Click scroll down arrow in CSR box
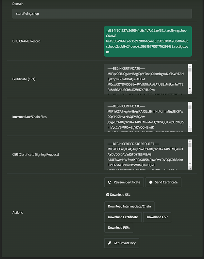Viewport: 204px width, 259px height. tap(190, 164)
